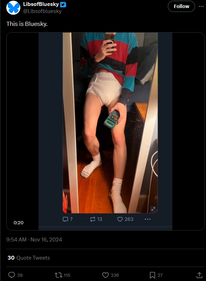206x281 pixels.
Task: Click the embedded post's 13 repost icon
Action: [92, 219]
